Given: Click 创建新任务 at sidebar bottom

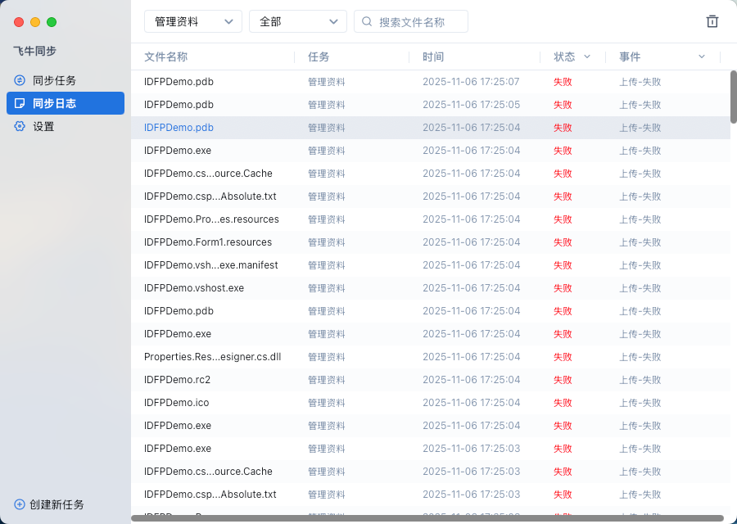Looking at the screenshot, I should [49, 504].
